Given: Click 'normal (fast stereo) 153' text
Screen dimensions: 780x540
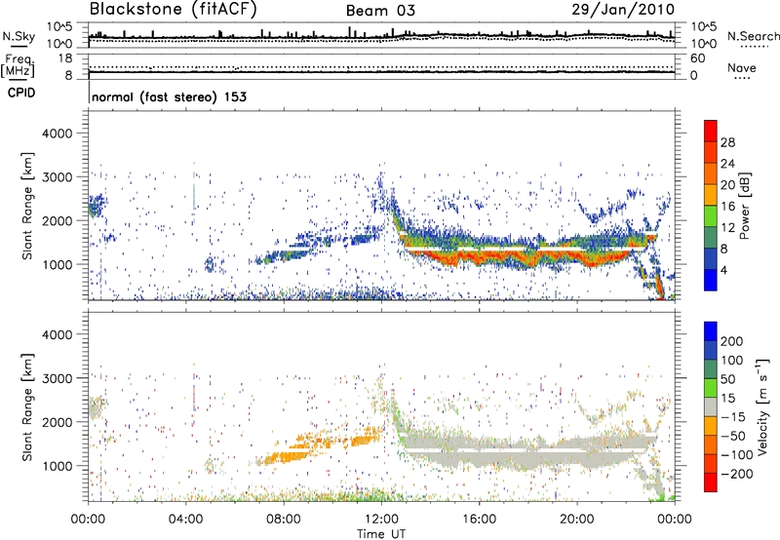Looking at the screenshot, I should pos(169,96).
